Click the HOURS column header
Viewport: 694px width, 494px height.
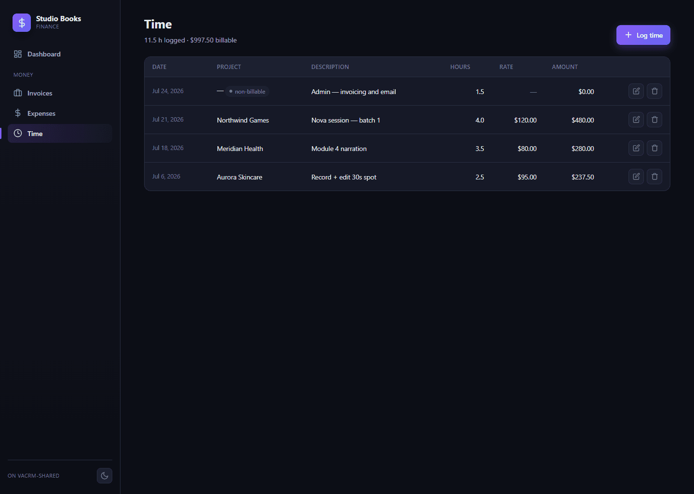[460, 67]
